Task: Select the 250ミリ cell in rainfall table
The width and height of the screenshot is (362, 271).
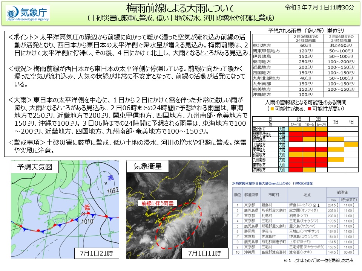Action: point(306,62)
